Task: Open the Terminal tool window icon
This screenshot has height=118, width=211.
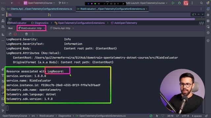Action: [x=3, y=99]
